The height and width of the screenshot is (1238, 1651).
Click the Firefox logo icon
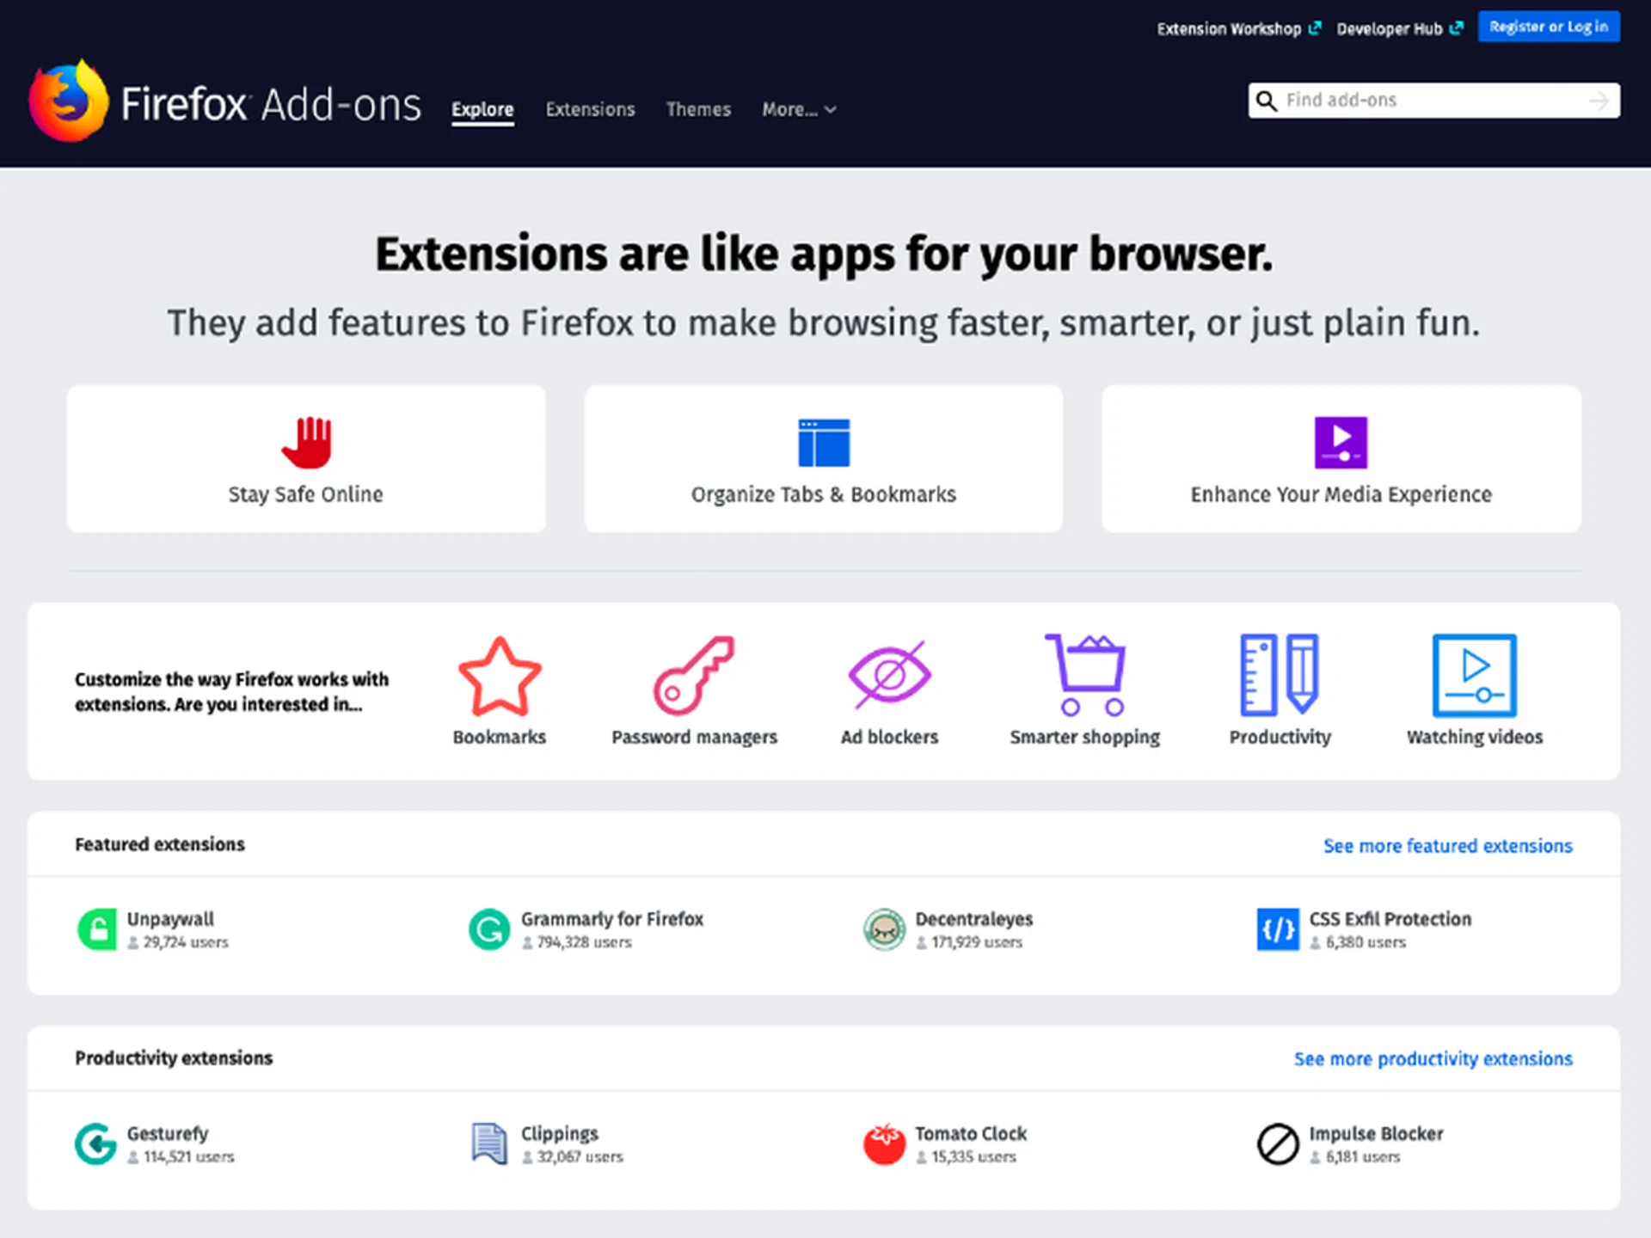69,101
